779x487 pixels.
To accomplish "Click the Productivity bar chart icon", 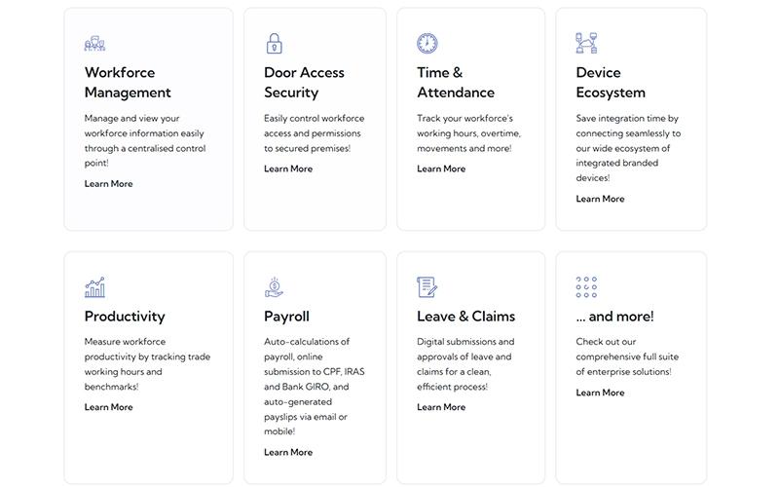I will [94, 287].
